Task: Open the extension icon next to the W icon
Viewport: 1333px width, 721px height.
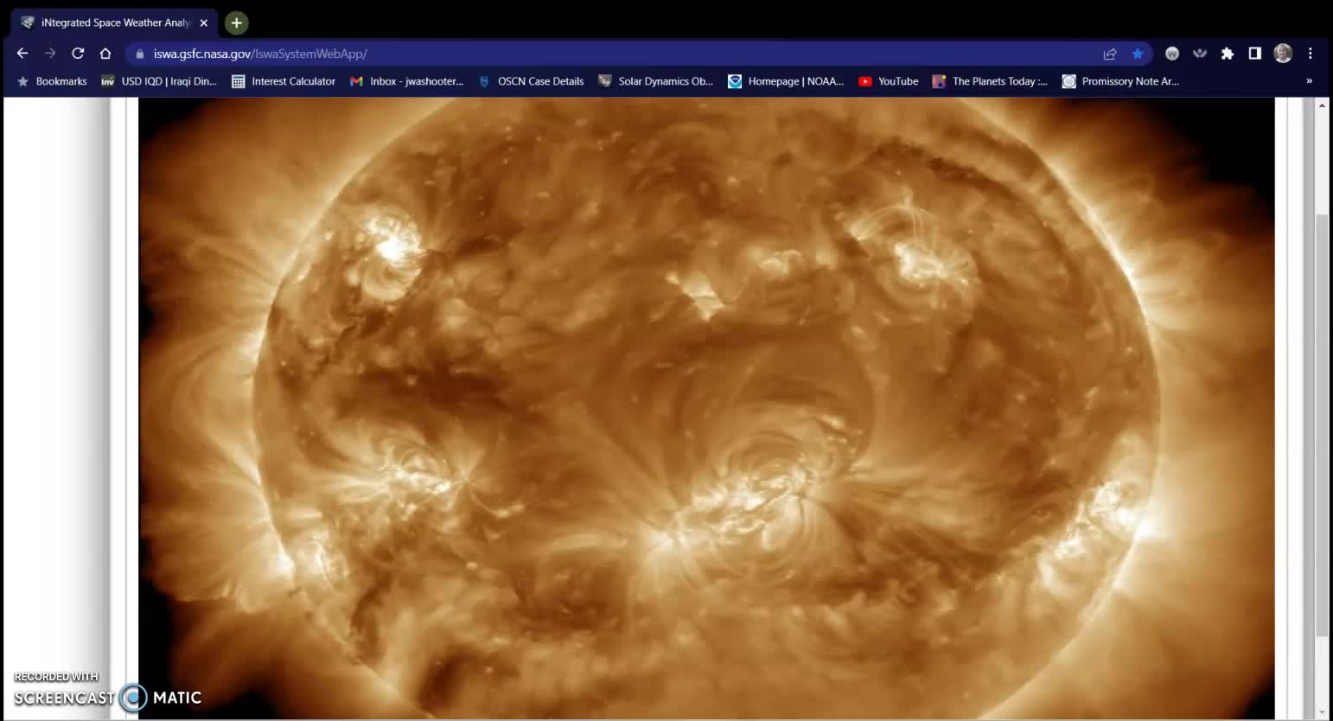Action: point(1200,54)
